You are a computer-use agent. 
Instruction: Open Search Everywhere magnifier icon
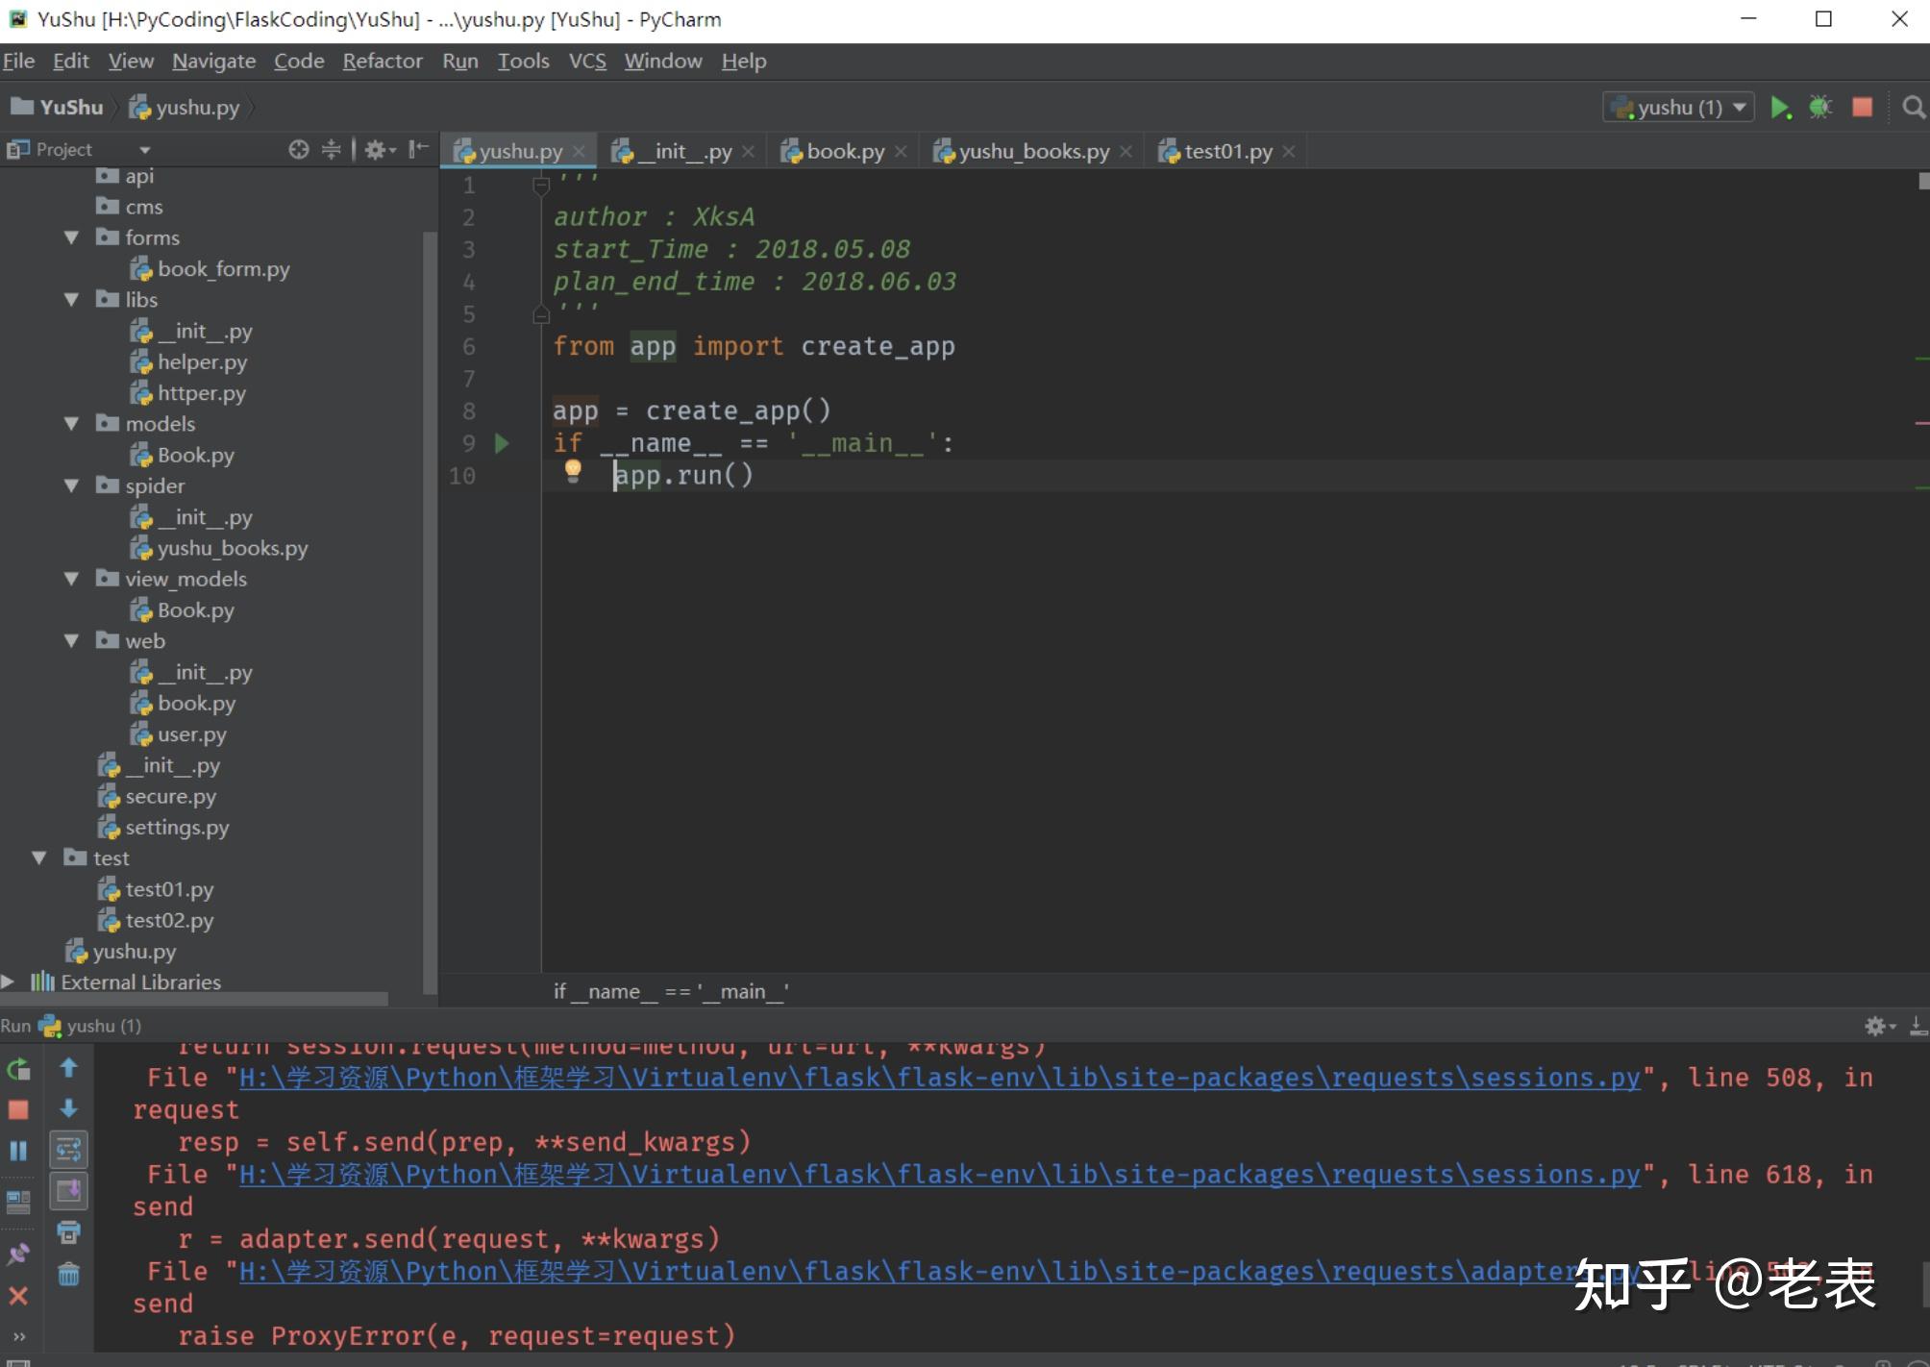[x=1913, y=107]
